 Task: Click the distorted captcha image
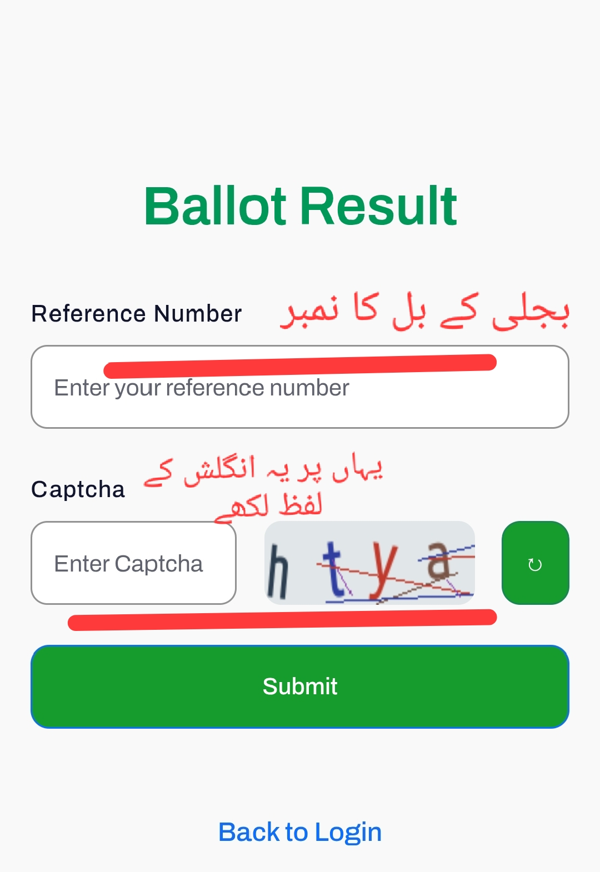click(369, 562)
